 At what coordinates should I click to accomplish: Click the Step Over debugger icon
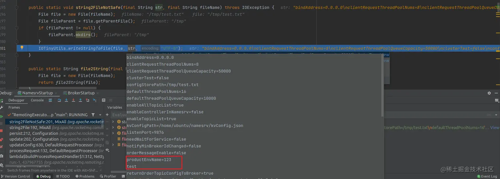tap(60, 100)
